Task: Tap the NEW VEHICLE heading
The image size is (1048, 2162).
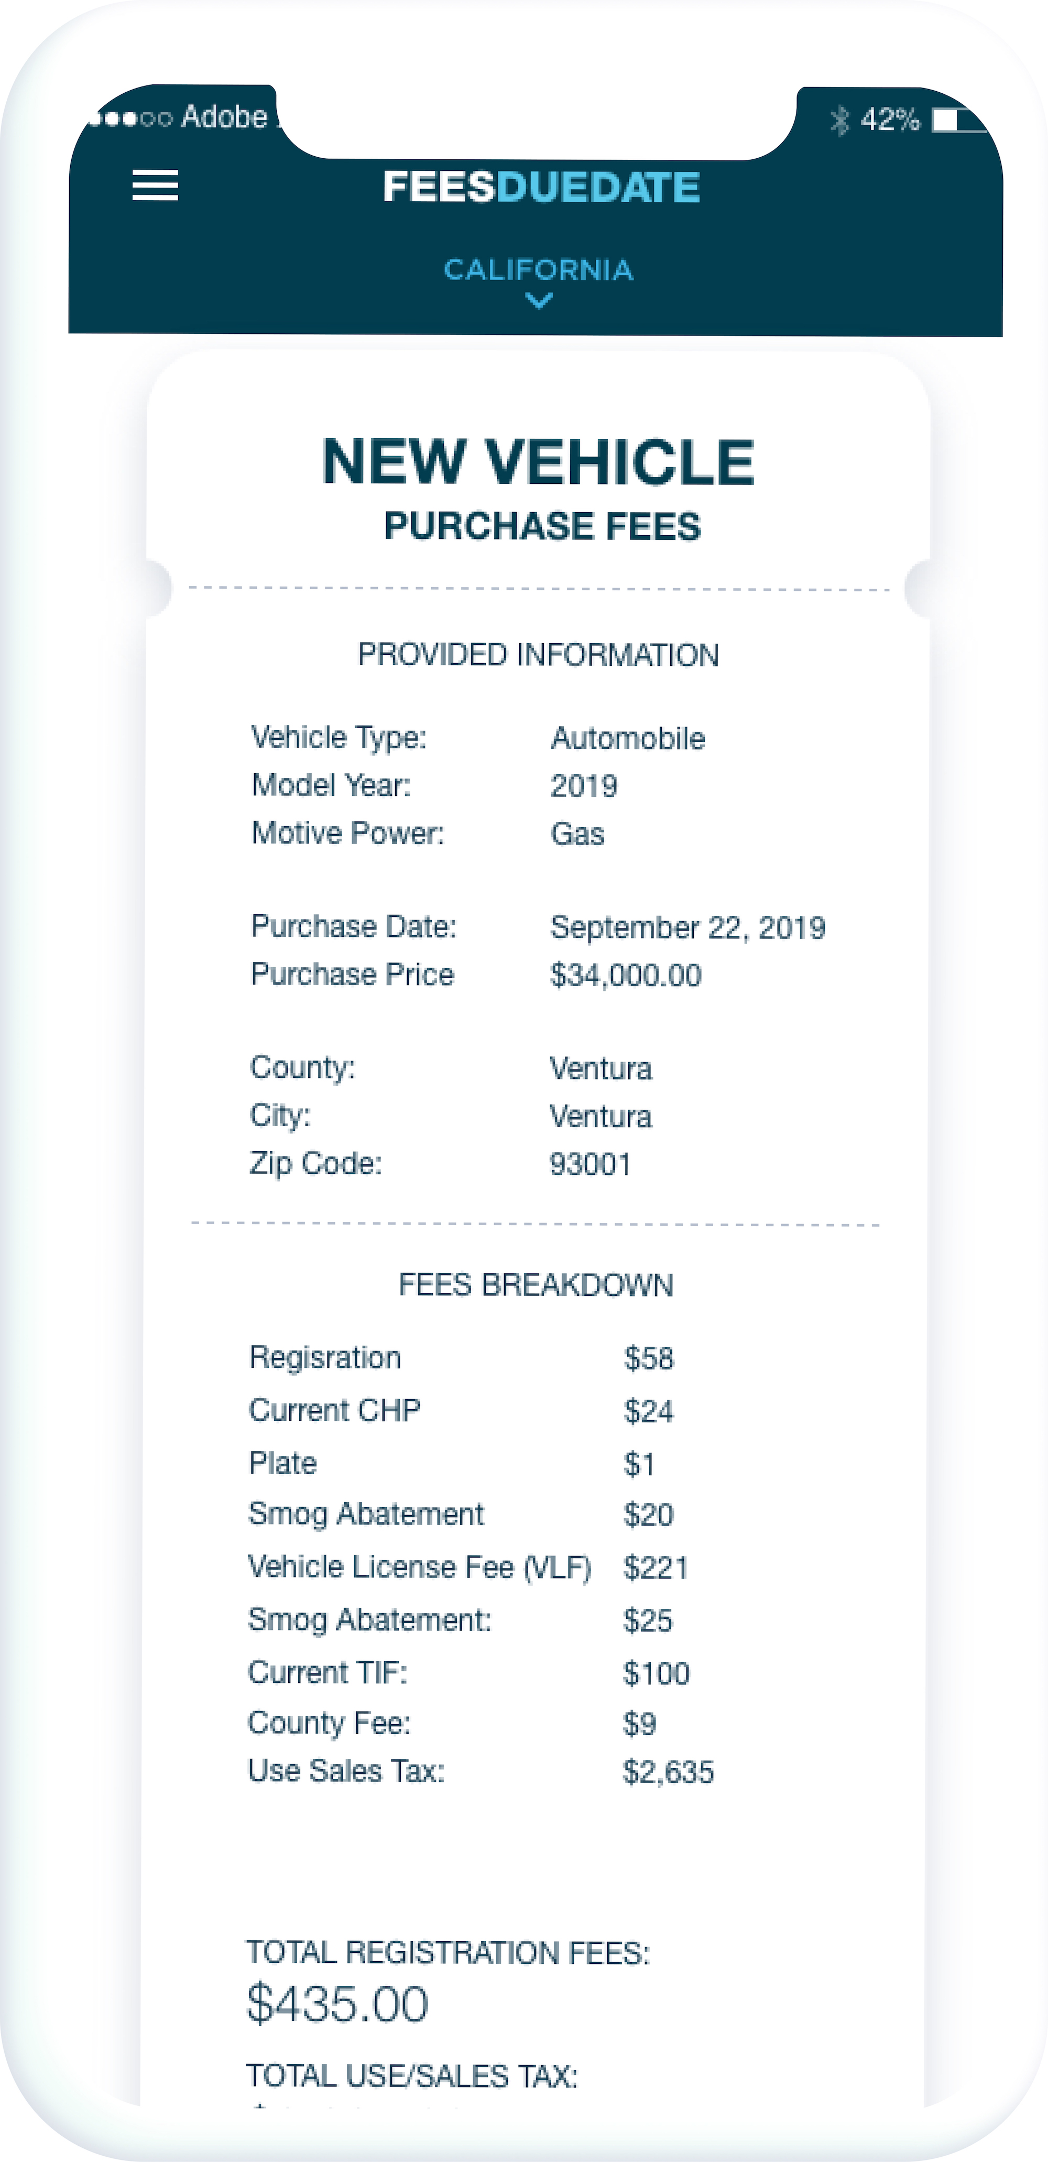Action: [x=539, y=462]
